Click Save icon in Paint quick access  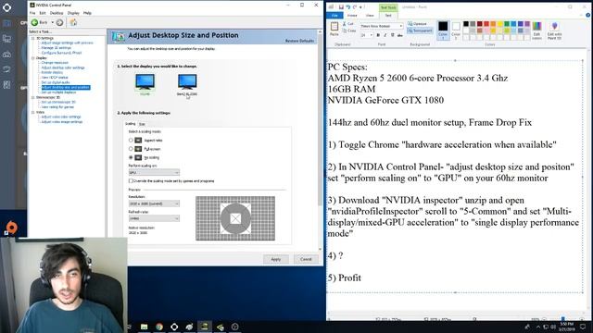click(341, 6)
